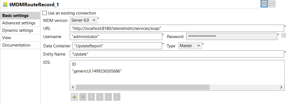Open the Dynamic settings tab
The height and width of the screenshot is (104, 288).
[20, 30]
